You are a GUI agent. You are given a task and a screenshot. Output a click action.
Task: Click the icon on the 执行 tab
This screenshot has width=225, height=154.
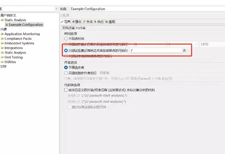tap(95, 22)
